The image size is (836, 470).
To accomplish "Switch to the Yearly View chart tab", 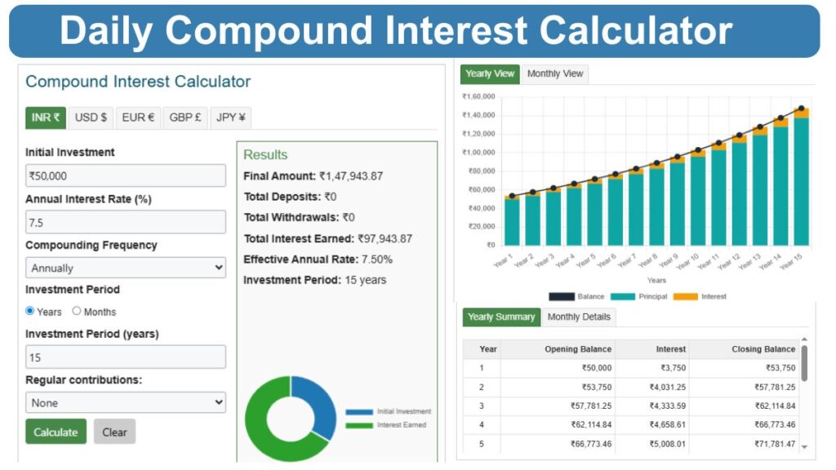I will click(489, 73).
